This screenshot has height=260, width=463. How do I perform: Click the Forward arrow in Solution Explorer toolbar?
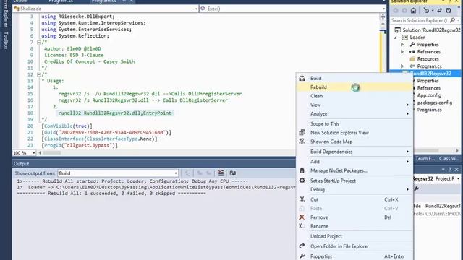(404, 11)
